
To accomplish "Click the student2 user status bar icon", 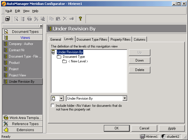I will (164, 136).
